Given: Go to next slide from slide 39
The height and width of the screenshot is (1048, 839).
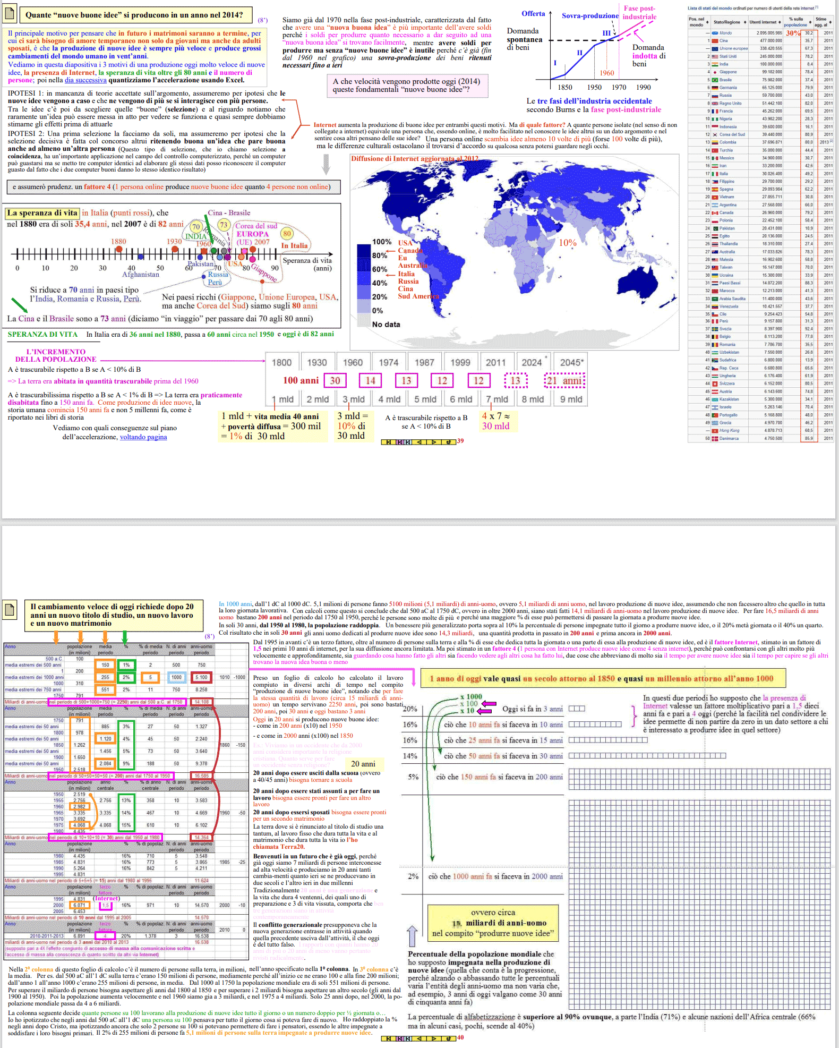Looking at the screenshot, I should point(434,442).
